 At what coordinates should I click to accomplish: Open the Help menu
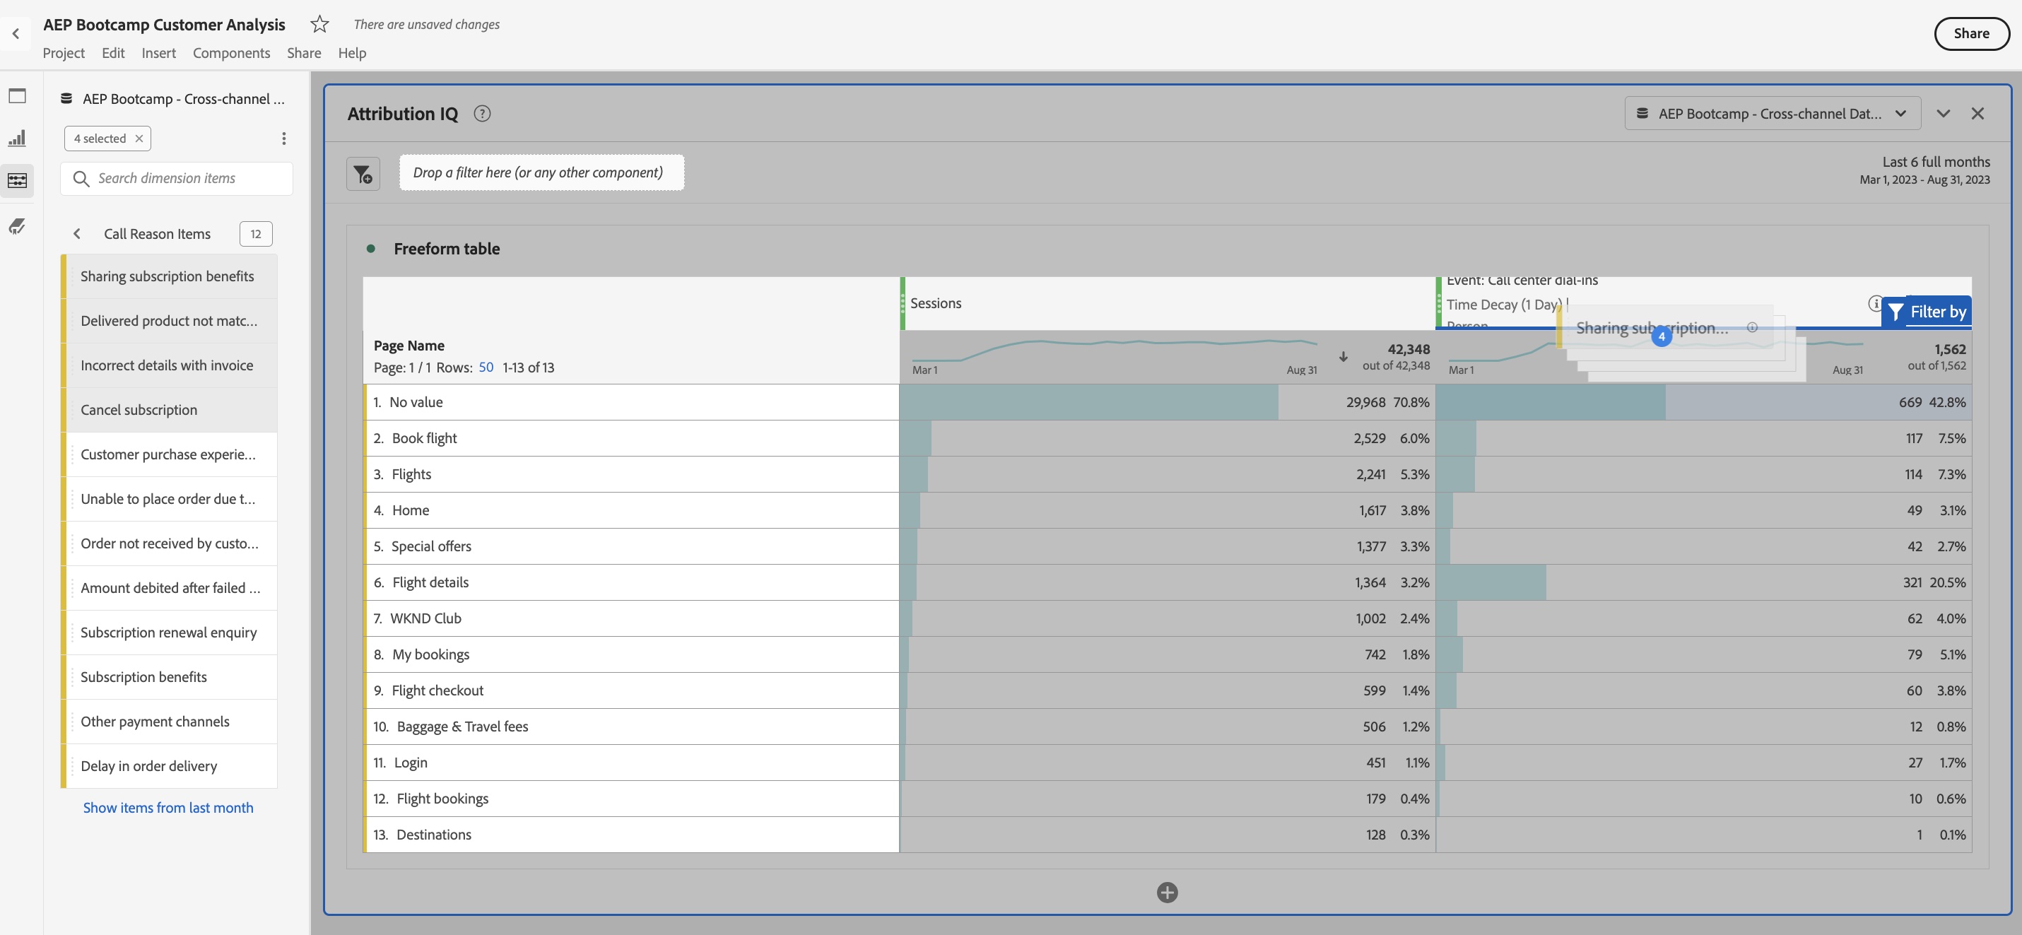click(352, 52)
